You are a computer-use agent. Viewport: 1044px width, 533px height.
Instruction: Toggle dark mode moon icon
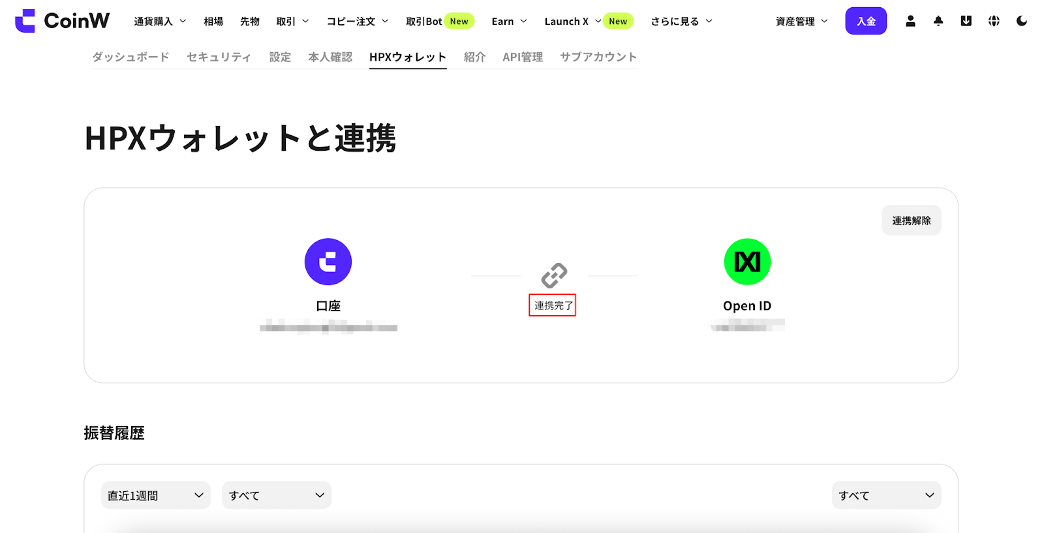click(x=1022, y=21)
